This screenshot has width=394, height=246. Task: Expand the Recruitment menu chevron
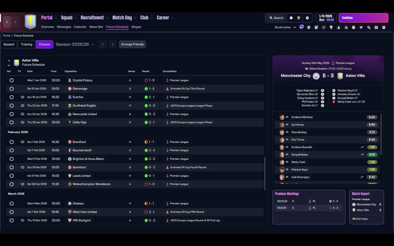tap(107, 18)
